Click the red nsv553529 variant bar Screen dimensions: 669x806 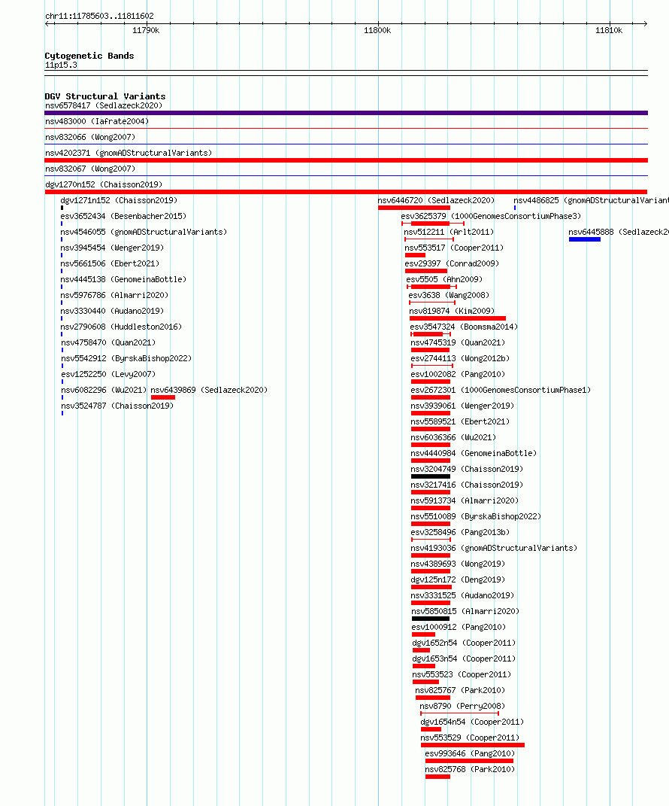[x=472, y=745]
